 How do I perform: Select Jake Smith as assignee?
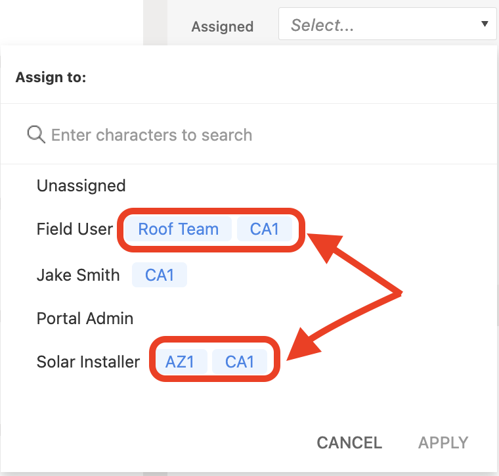coord(78,275)
